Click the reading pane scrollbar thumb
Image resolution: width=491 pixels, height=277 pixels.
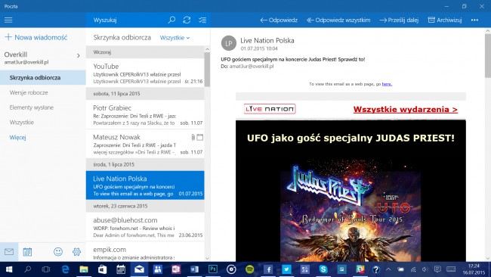tap(488, 55)
